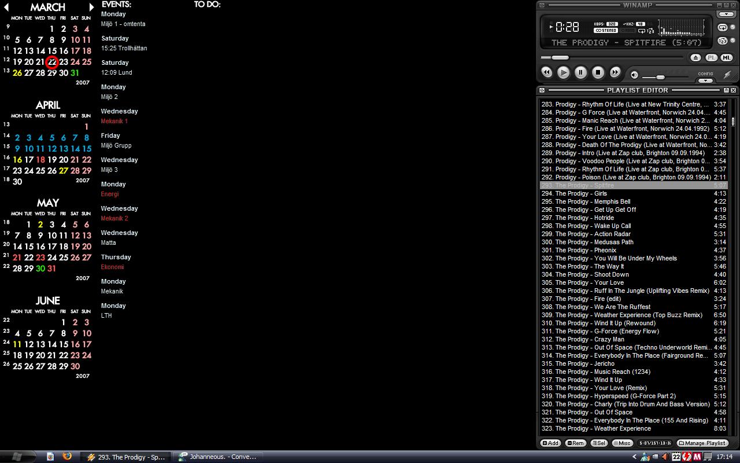The image size is (740, 463).
Task: Click the playlist scrollbar thumb
Action: click(733, 122)
